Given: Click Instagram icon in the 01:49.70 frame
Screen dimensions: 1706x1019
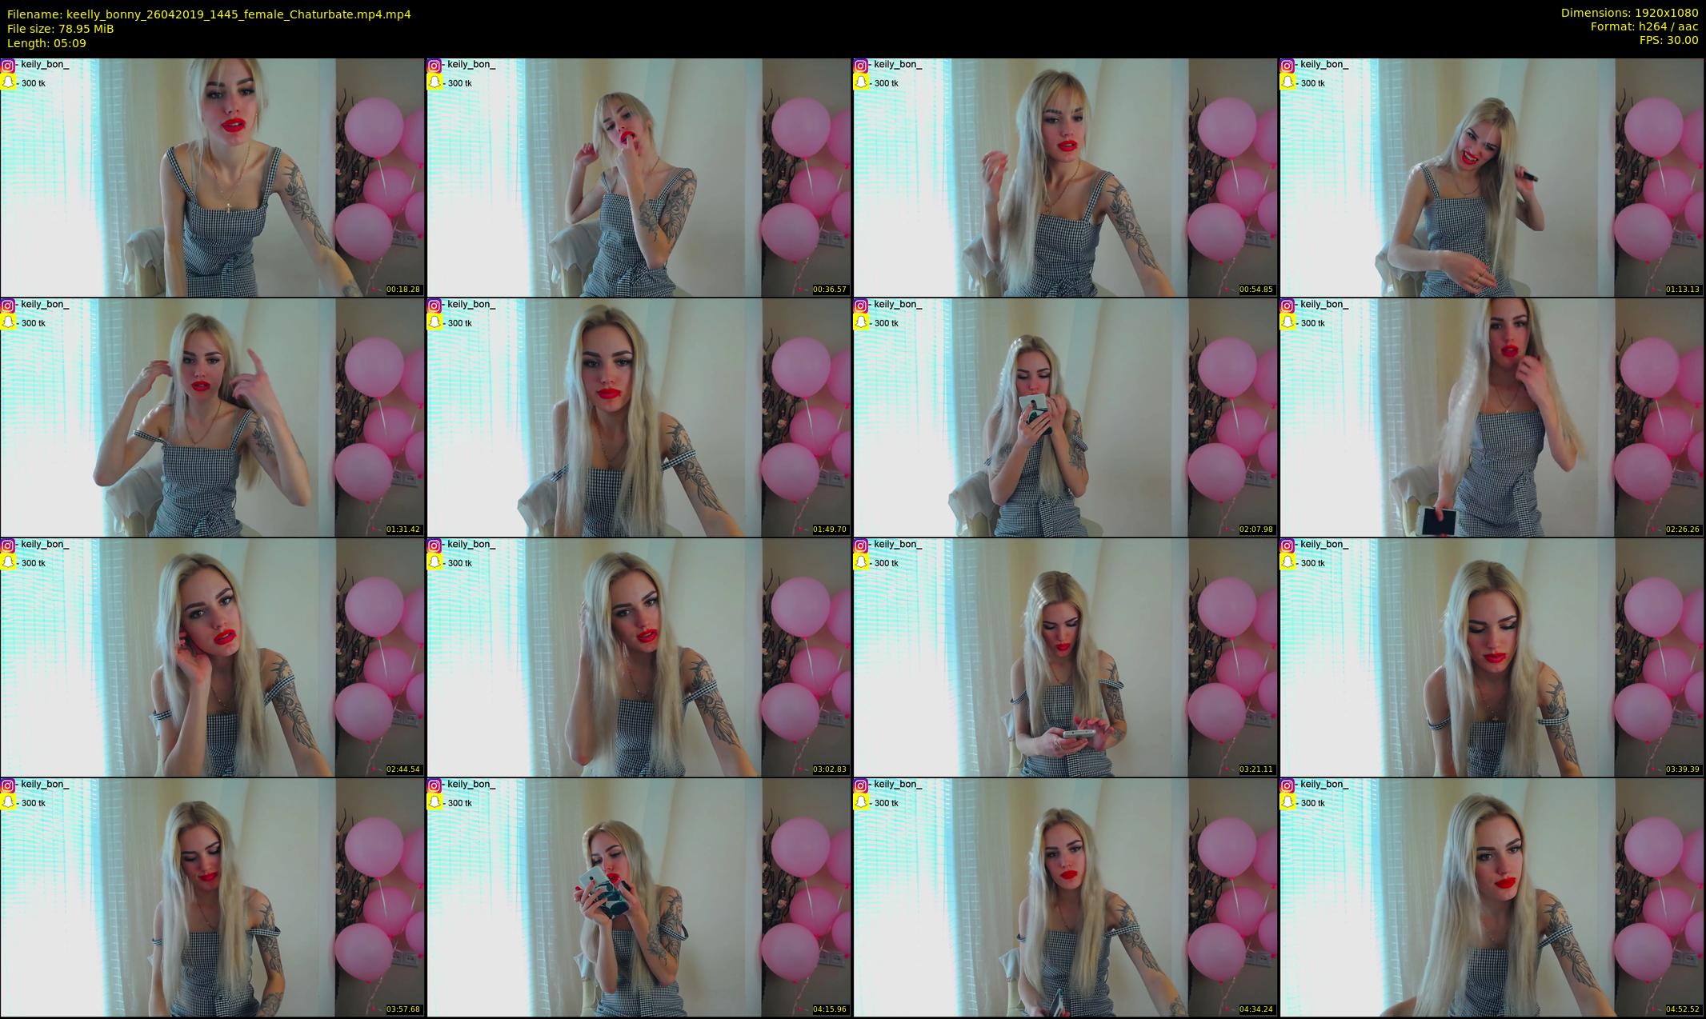Looking at the screenshot, I should [x=434, y=306].
